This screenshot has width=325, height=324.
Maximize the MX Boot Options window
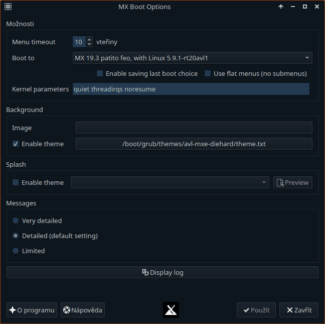click(x=305, y=7)
